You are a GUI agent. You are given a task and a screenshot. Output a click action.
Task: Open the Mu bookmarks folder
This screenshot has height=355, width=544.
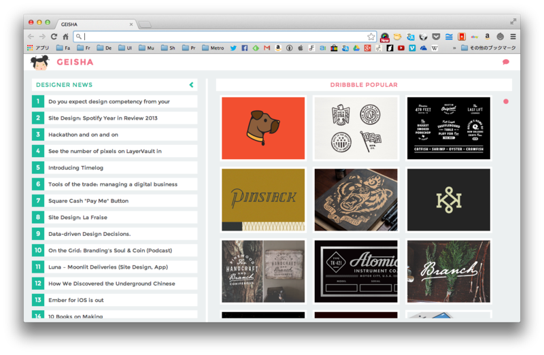(146, 48)
